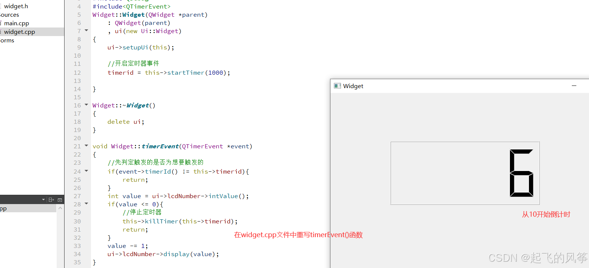Click line number 35 in the gutter
The image size is (589, 268).
tap(77, 262)
